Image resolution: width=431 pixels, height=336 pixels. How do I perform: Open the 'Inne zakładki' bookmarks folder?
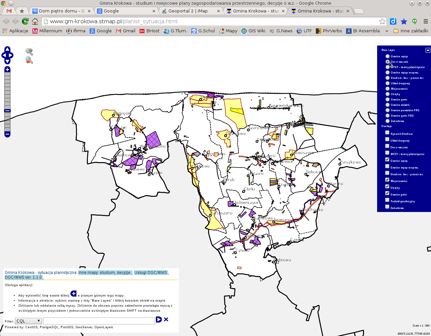tap(411, 31)
